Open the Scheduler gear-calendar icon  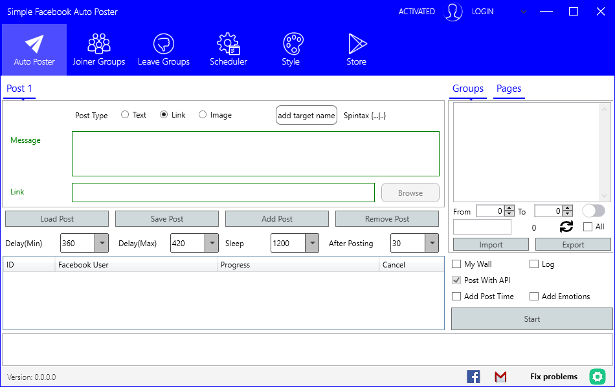[x=229, y=44]
